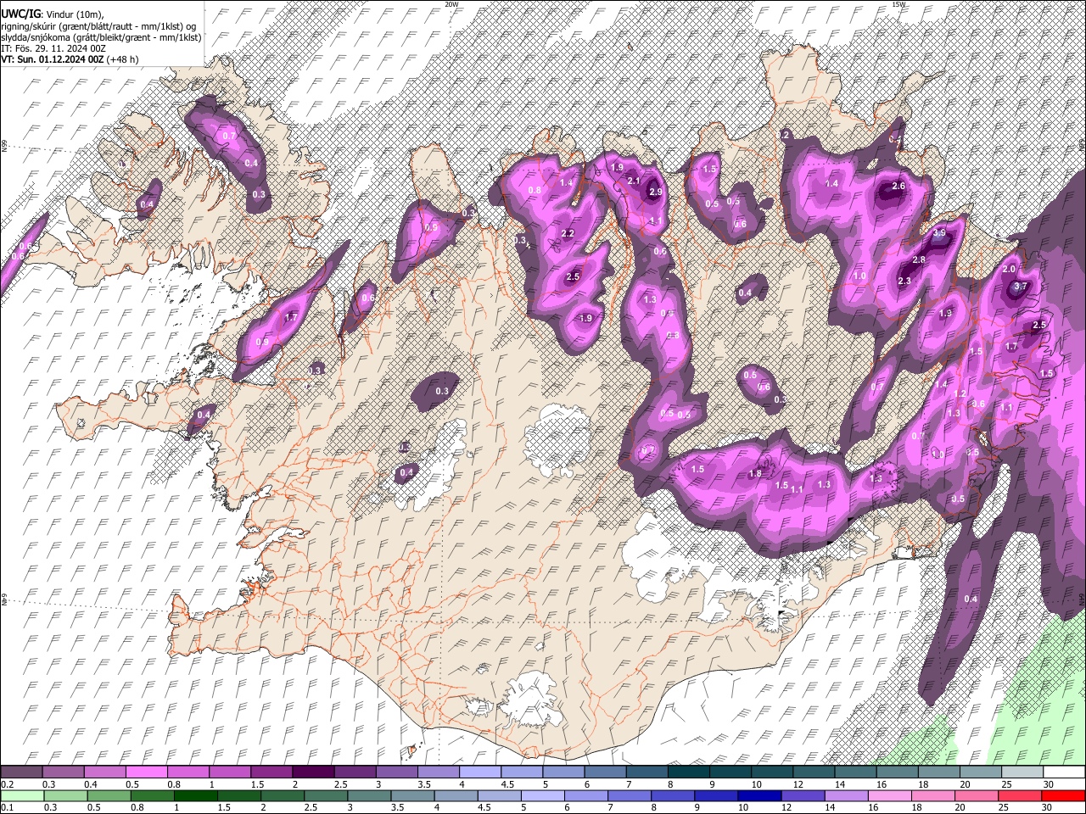The width and height of the screenshot is (1086, 814).
Task: Click the 'IT: Fös. 29. 11. 2024 00Z' timestamp
Action: click(x=53, y=48)
